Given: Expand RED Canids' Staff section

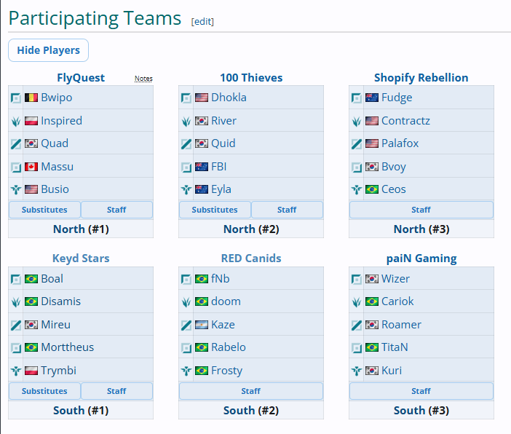Looking at the screenshot, I should pos(251,391).
